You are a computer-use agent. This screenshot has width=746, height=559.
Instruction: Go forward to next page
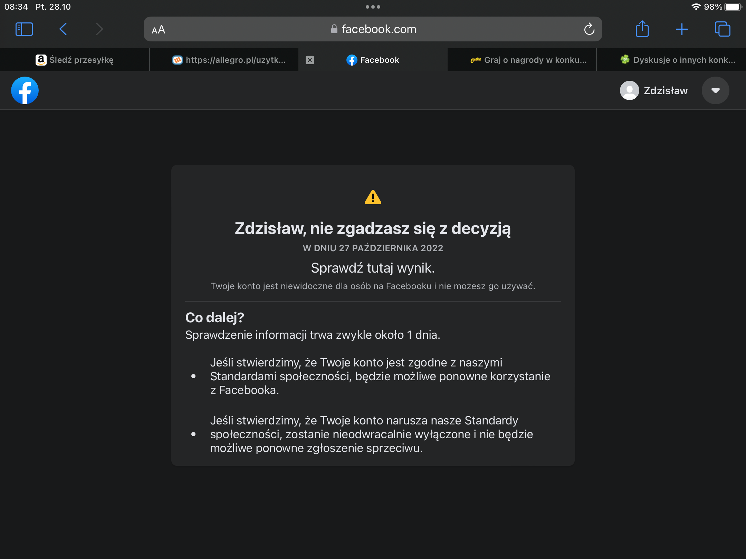click(x=99, y=29)
